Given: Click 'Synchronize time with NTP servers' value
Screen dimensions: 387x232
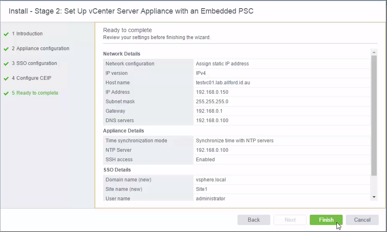Looking at the screenshot, I should pyautogui.click(x=235, y=141).
